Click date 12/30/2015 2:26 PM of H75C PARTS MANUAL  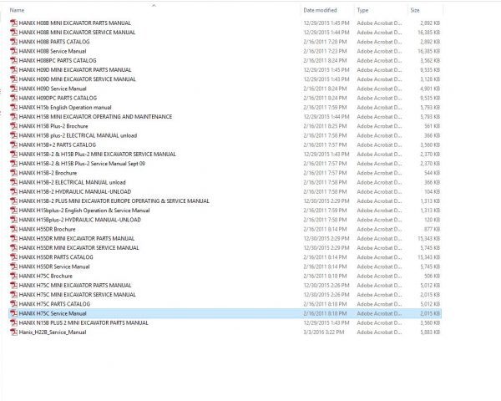(326, 285)
